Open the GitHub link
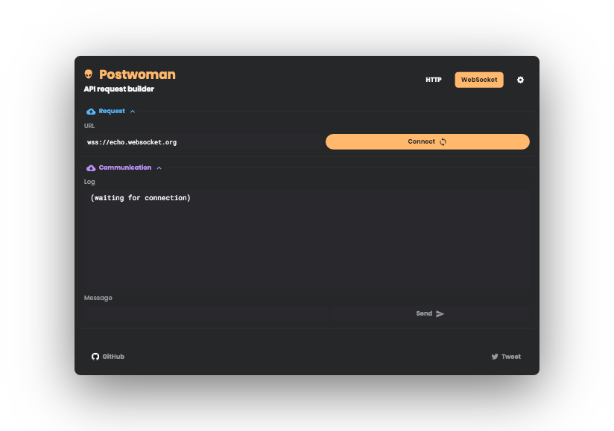Viewport: 614px width, 431px height. click(108, 357)
